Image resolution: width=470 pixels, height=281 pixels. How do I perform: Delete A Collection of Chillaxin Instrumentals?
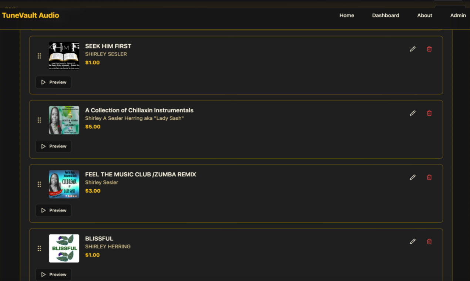[429, 113]
